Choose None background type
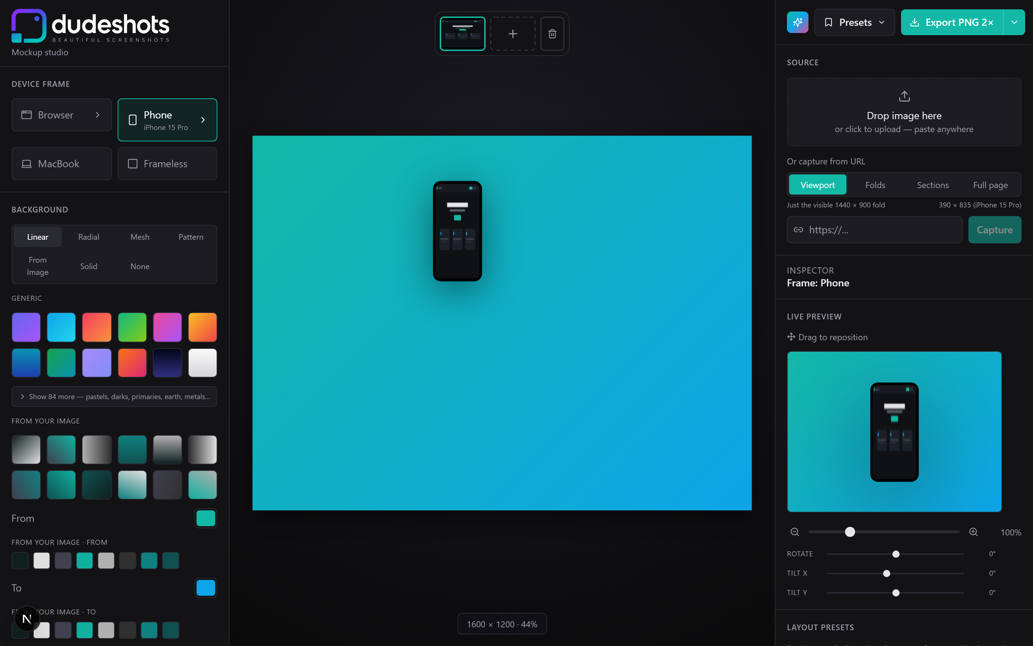This screenshot has width=1033, height=646. tap(140, 266)
